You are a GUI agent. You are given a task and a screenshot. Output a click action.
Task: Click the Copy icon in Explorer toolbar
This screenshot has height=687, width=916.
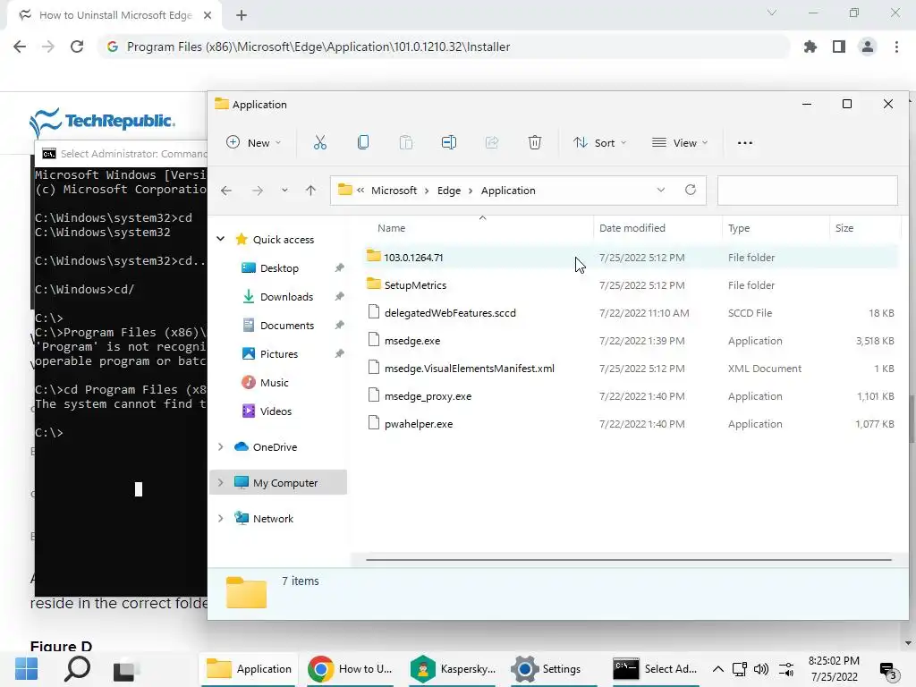click(x=363, y=142)
